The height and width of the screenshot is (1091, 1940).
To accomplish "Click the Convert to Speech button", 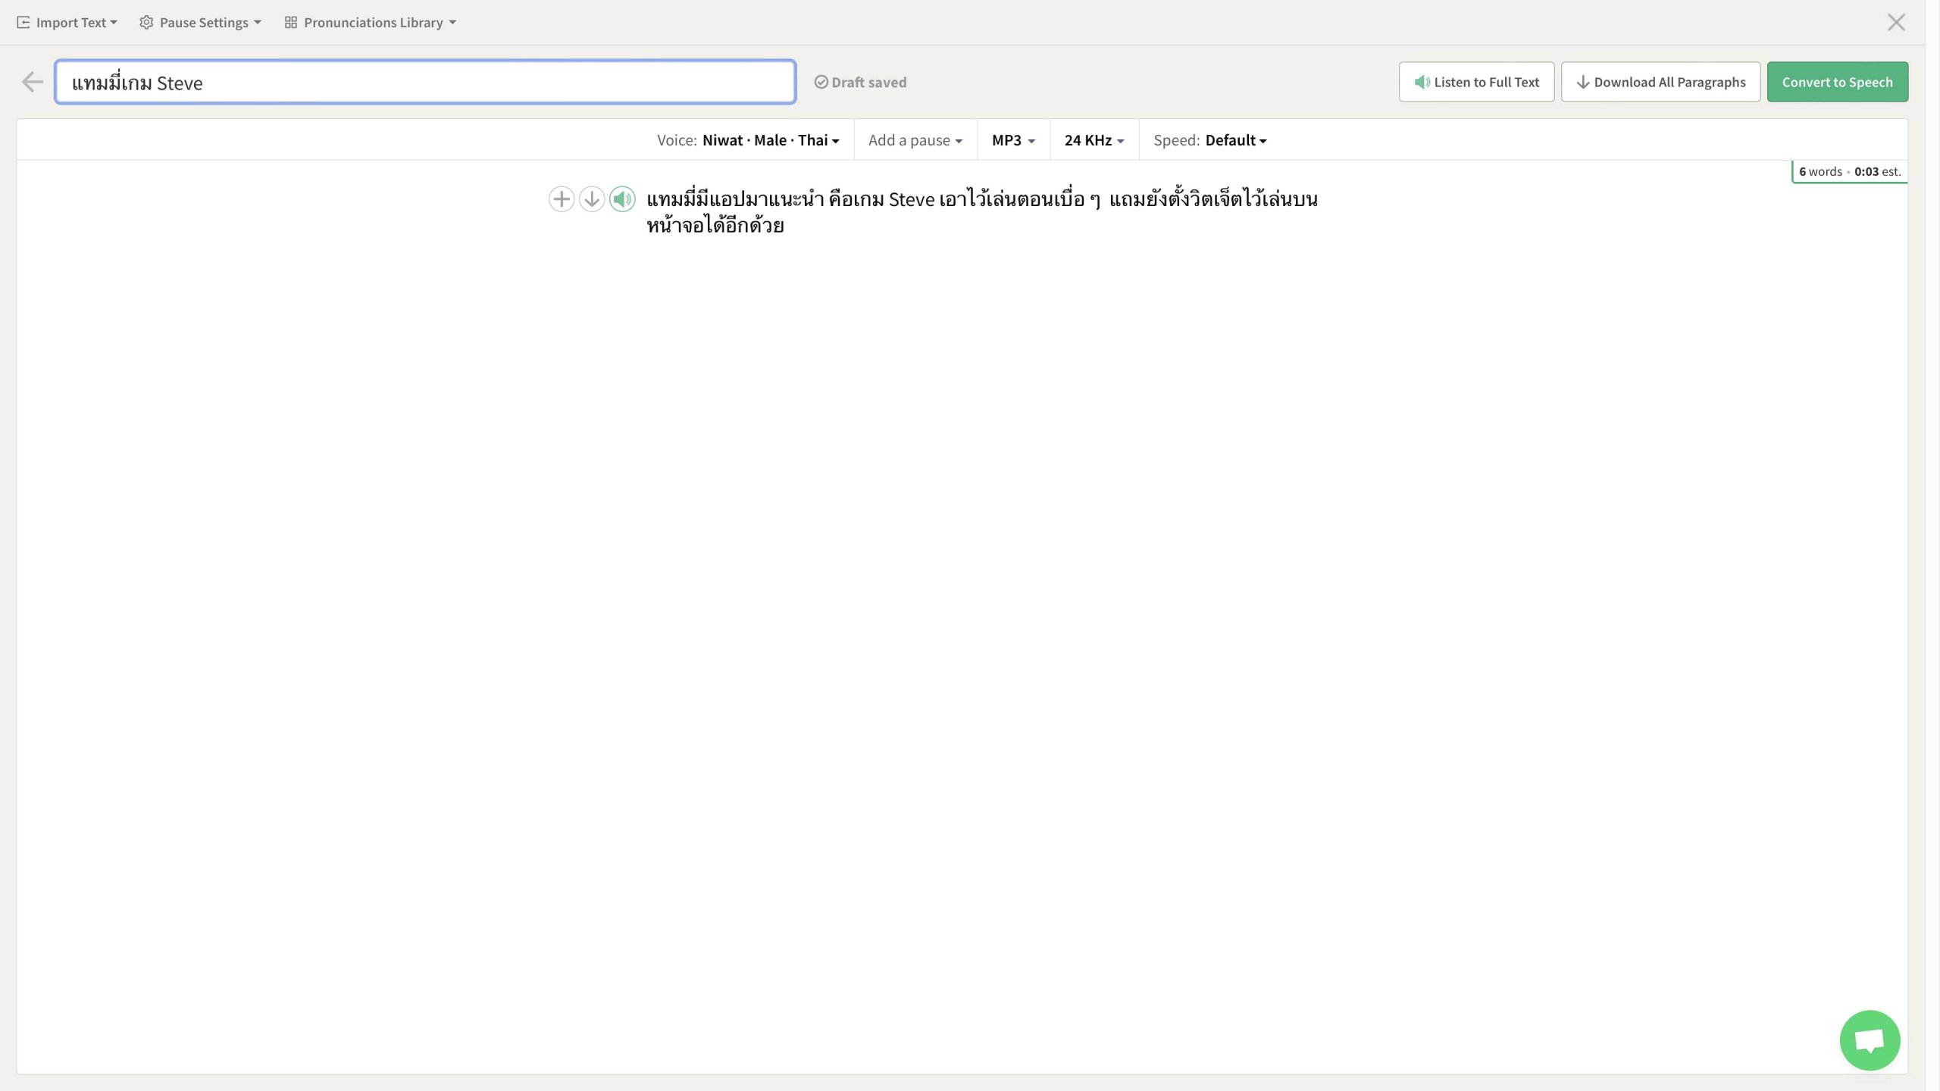I will pyautogui.click(x=1837, y=82).
